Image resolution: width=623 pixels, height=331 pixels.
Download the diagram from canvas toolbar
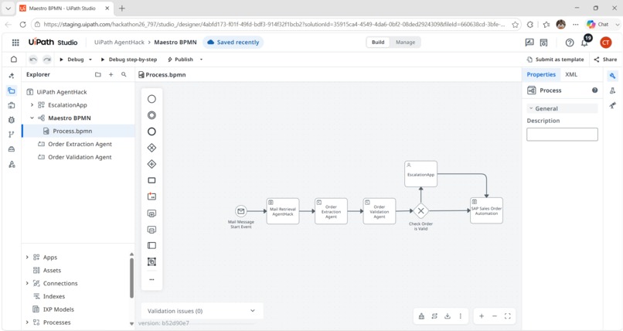point(448,316)
